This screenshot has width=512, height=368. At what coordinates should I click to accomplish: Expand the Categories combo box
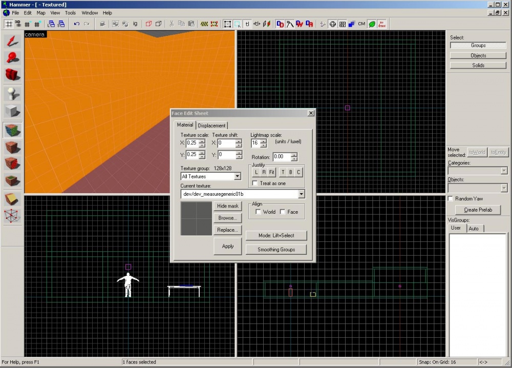504,171
